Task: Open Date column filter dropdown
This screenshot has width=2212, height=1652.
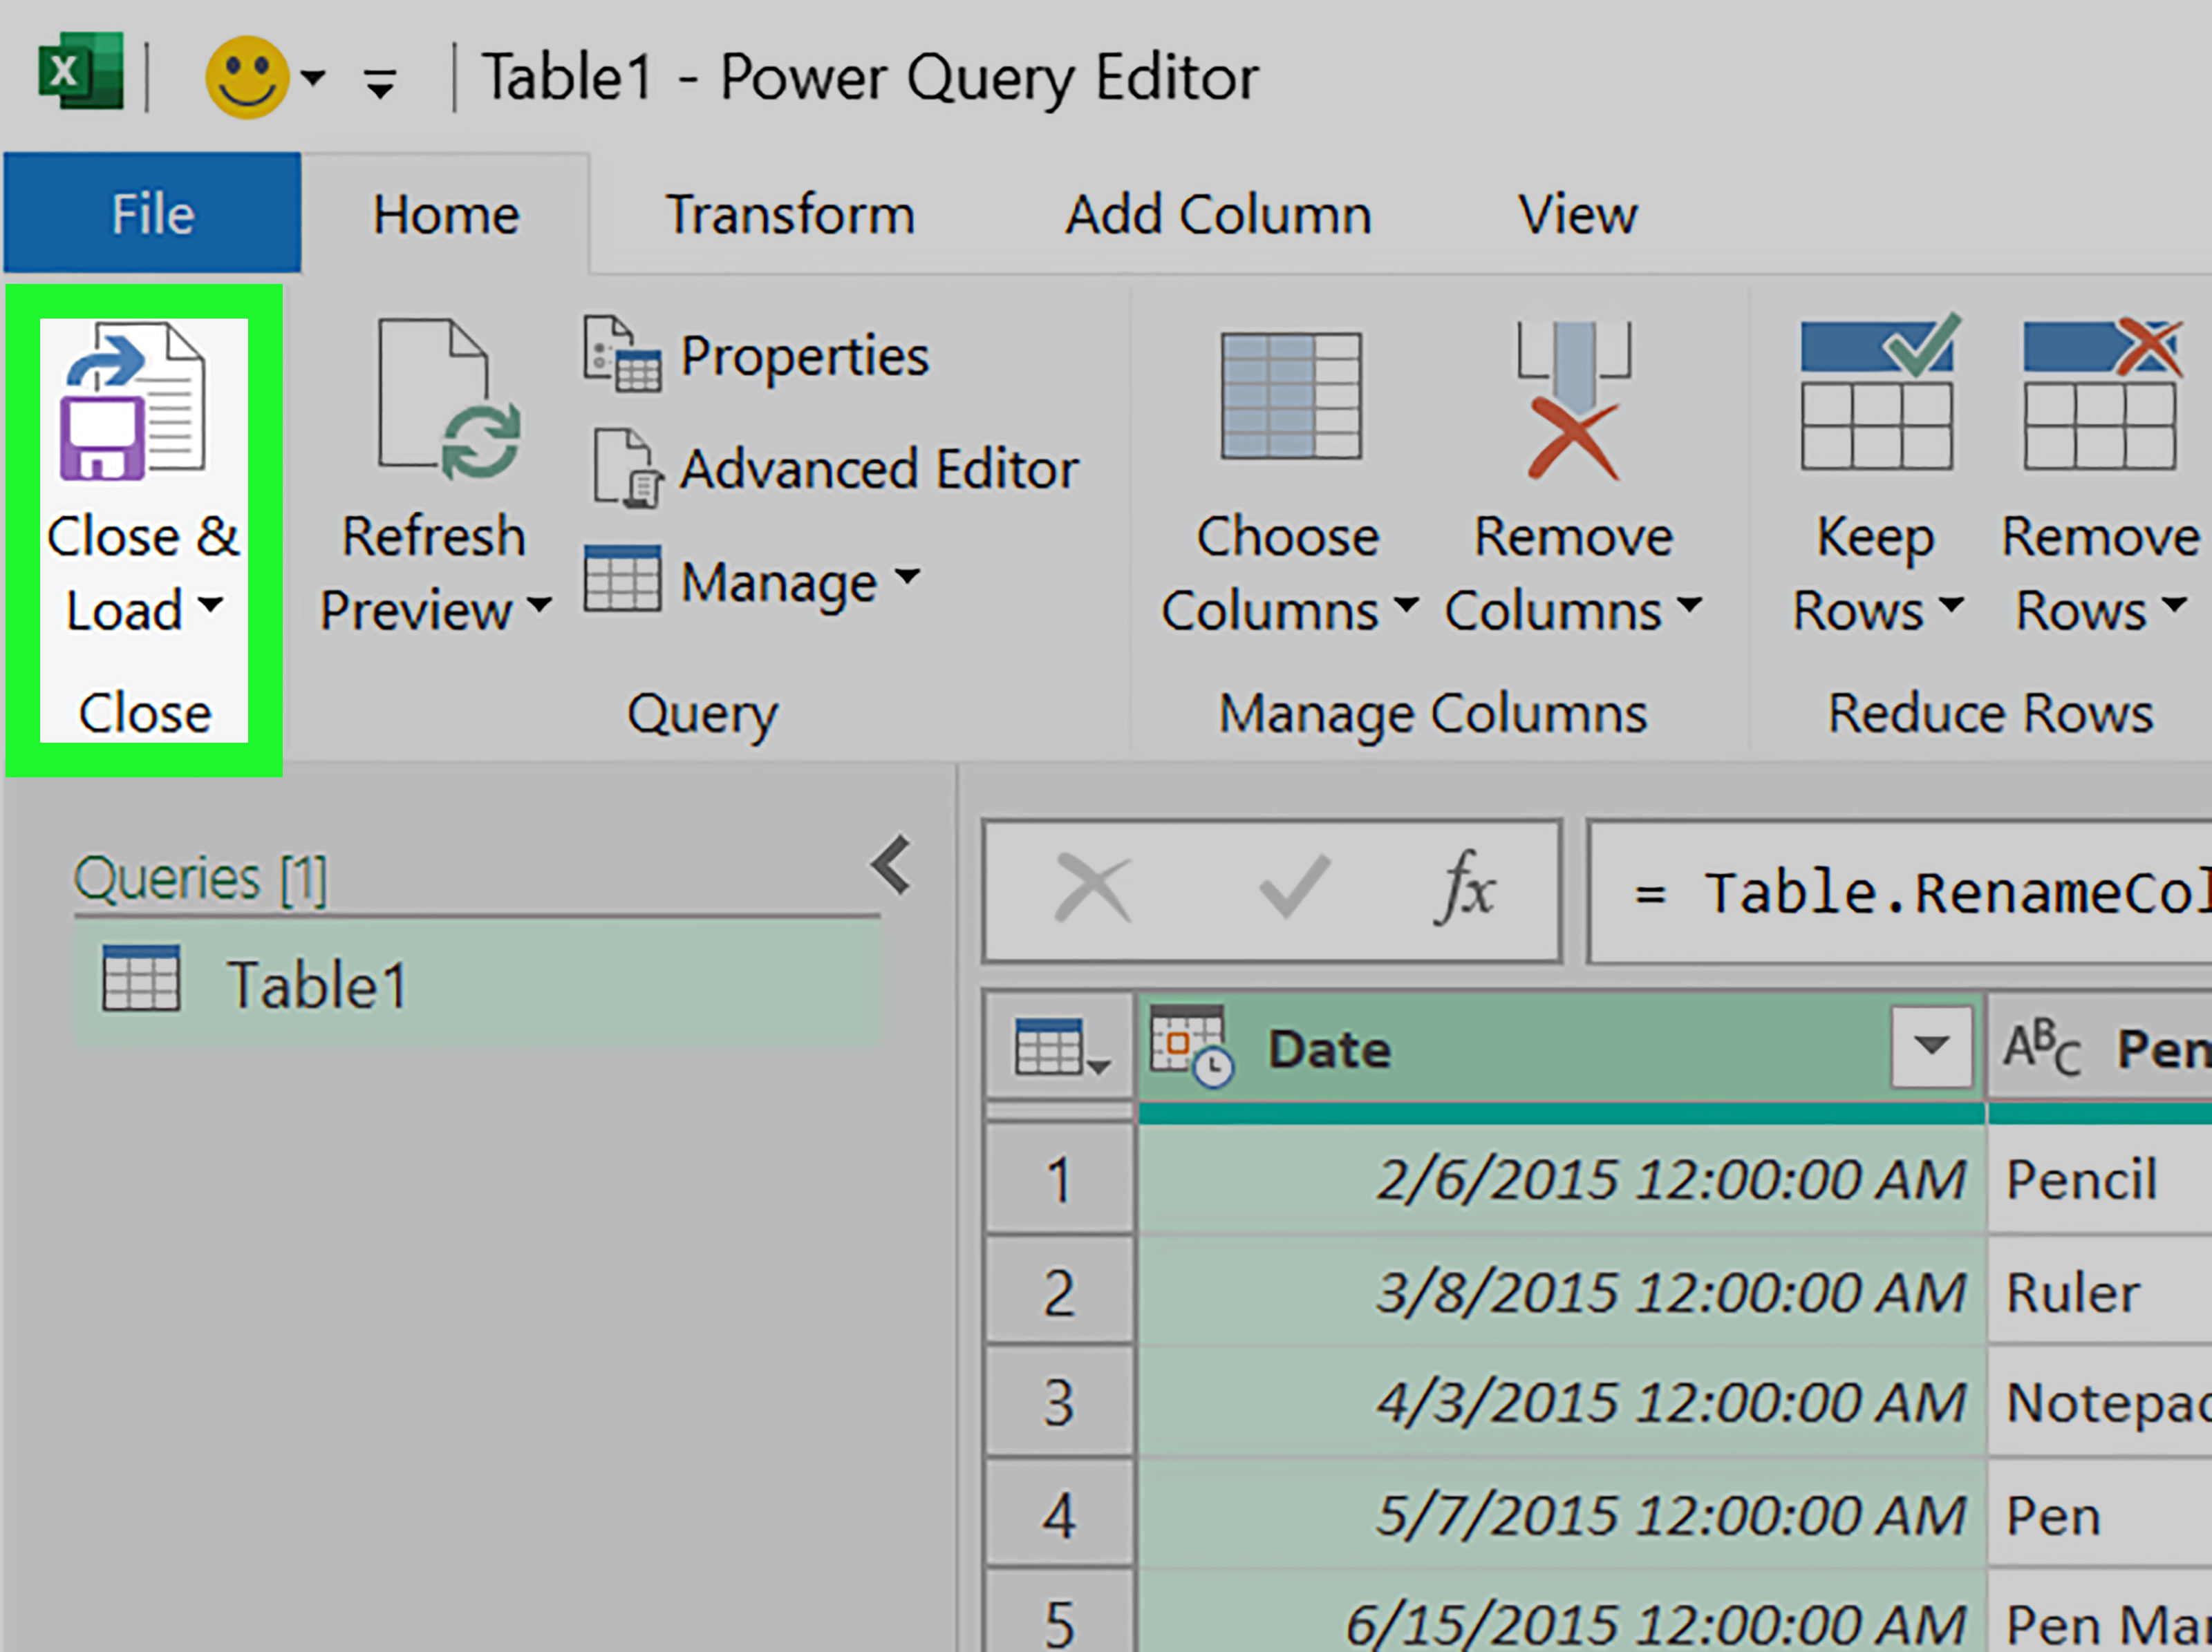Action: click(x=1931, y=1046)
